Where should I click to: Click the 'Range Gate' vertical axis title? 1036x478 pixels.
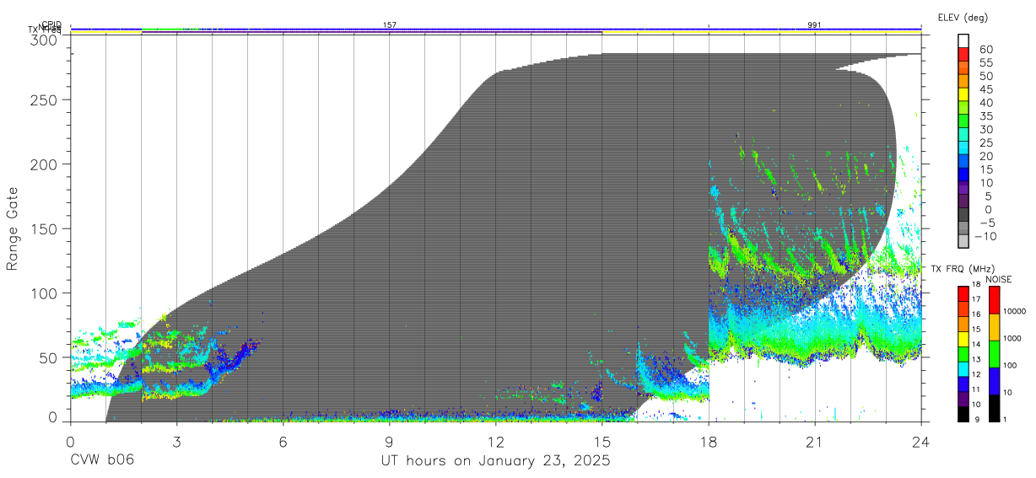(13, 229)
